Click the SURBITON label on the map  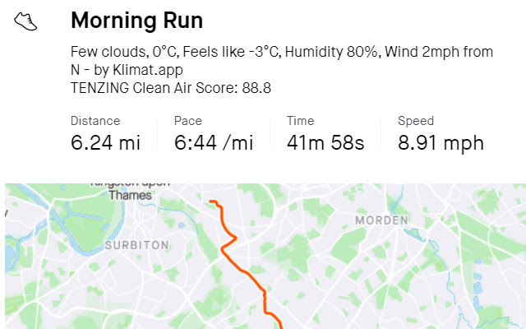tap(136, 245)
